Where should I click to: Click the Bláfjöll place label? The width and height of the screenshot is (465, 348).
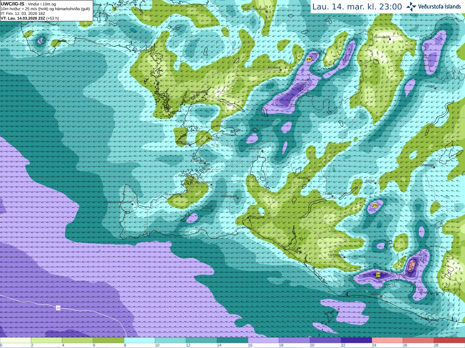click(206, 208)
